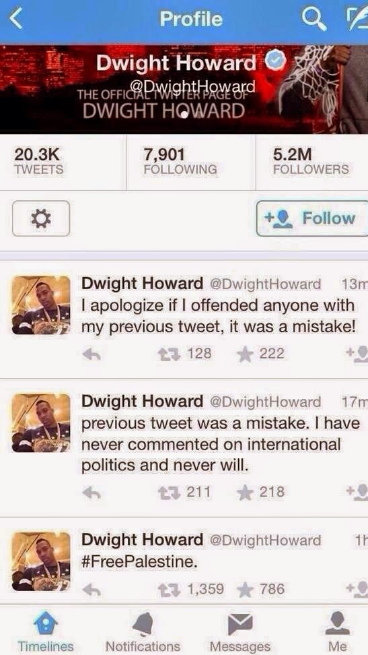Open avatar thumbnail on #FreePalestine tweet
The image size is (368, 655).
pyautogui.click(x=41, y=561)
